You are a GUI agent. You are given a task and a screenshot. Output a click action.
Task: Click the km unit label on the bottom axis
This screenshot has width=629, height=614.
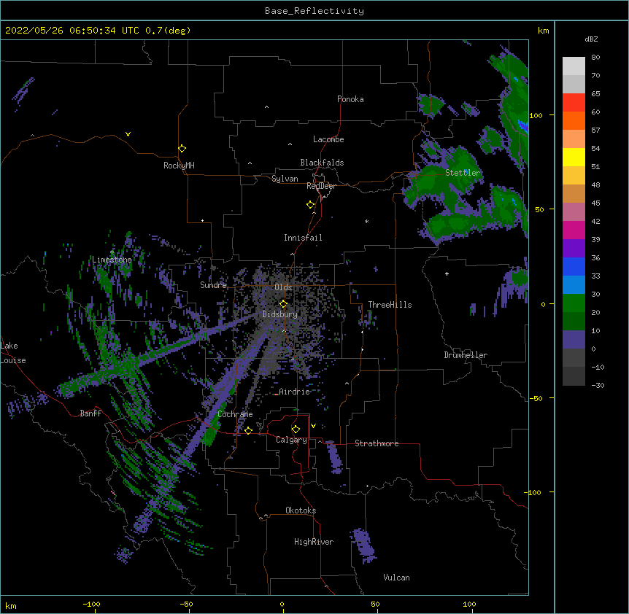tap(11, 605)
